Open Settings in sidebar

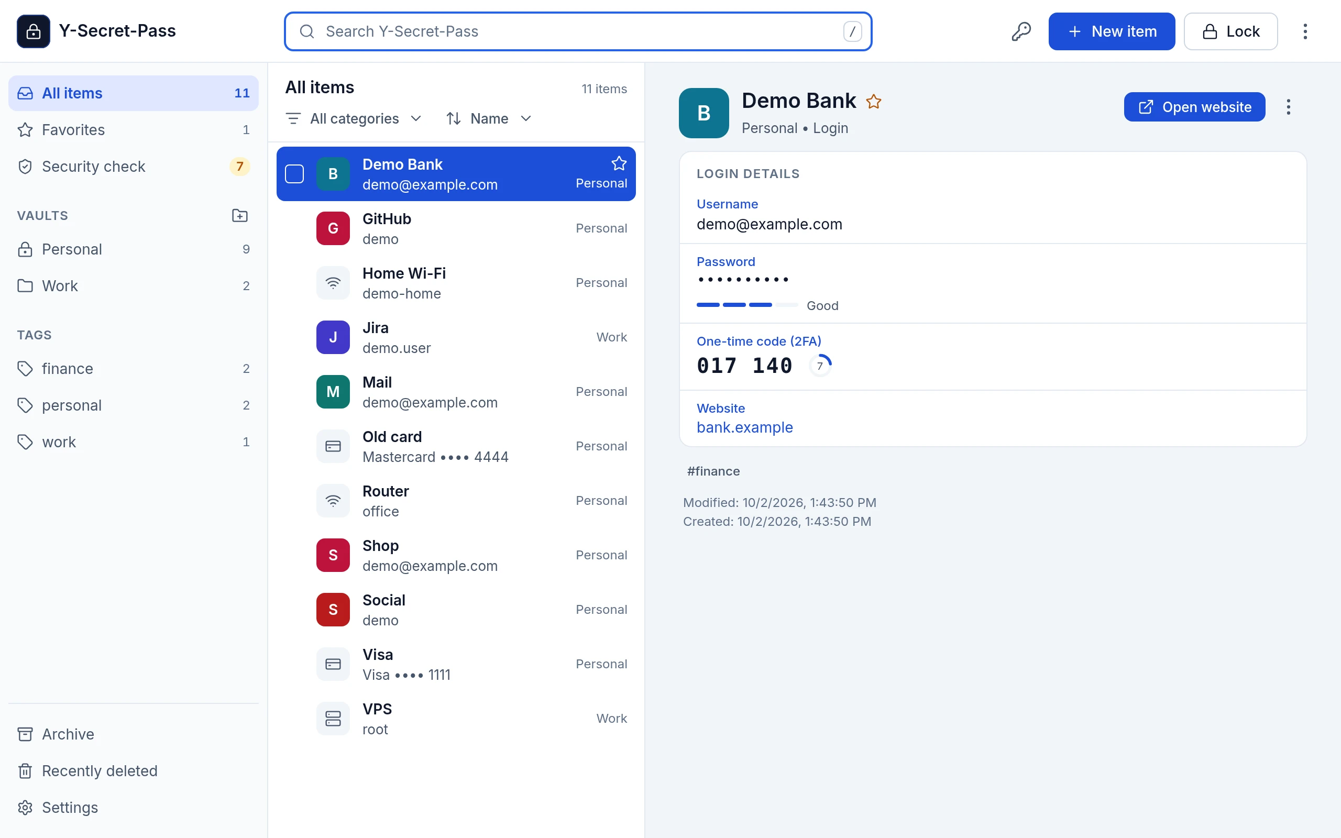(x=134, y=808)
